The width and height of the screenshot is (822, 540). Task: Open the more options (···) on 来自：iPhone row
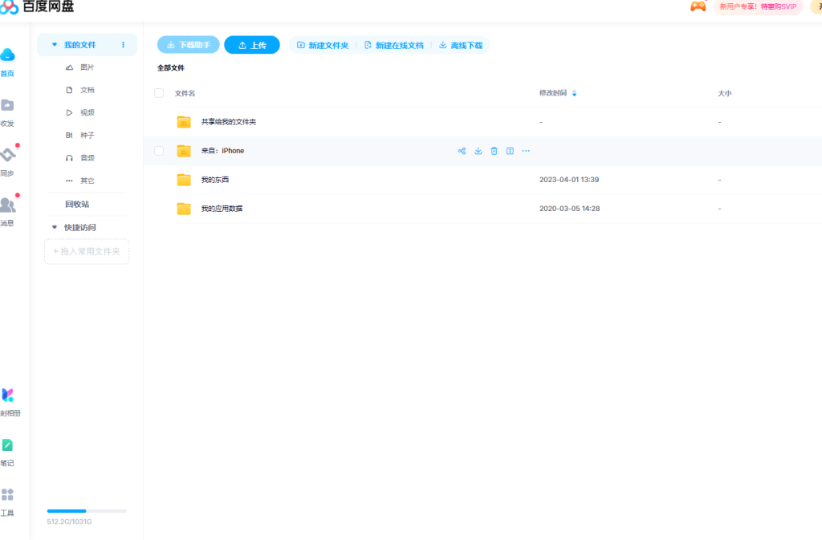(526, 151)
